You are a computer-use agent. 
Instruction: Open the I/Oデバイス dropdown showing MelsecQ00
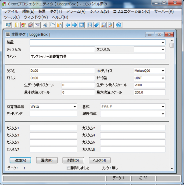163,71
